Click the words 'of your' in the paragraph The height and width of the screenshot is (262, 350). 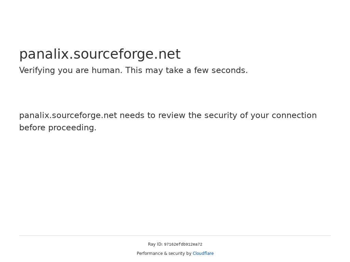coord(254,116)
